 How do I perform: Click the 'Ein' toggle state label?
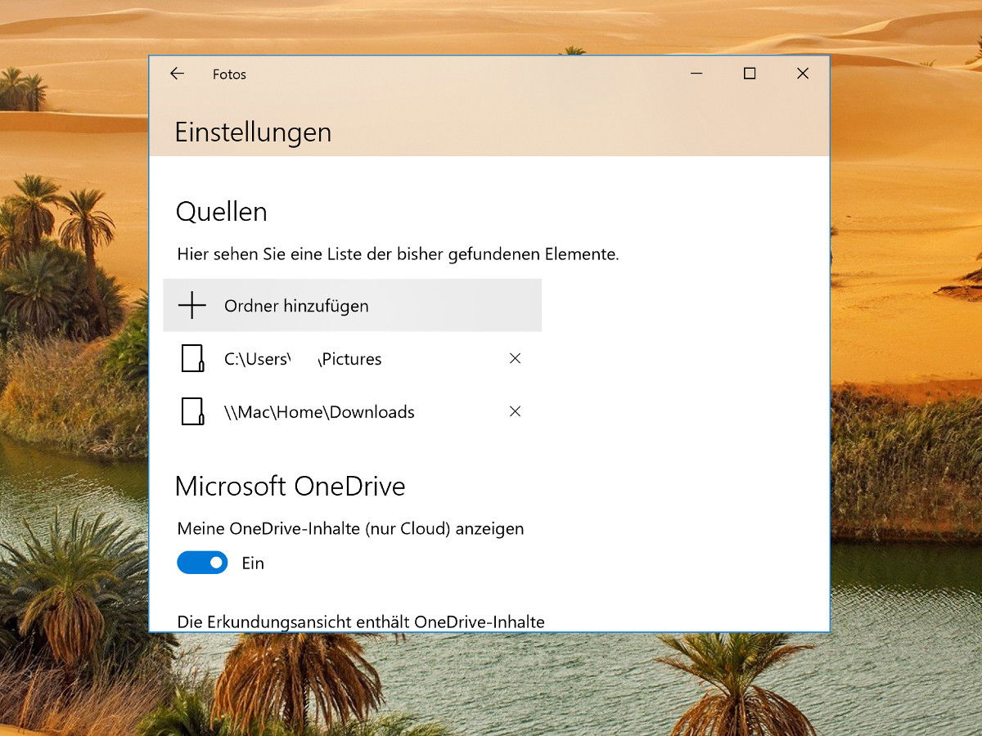(253, 563)
